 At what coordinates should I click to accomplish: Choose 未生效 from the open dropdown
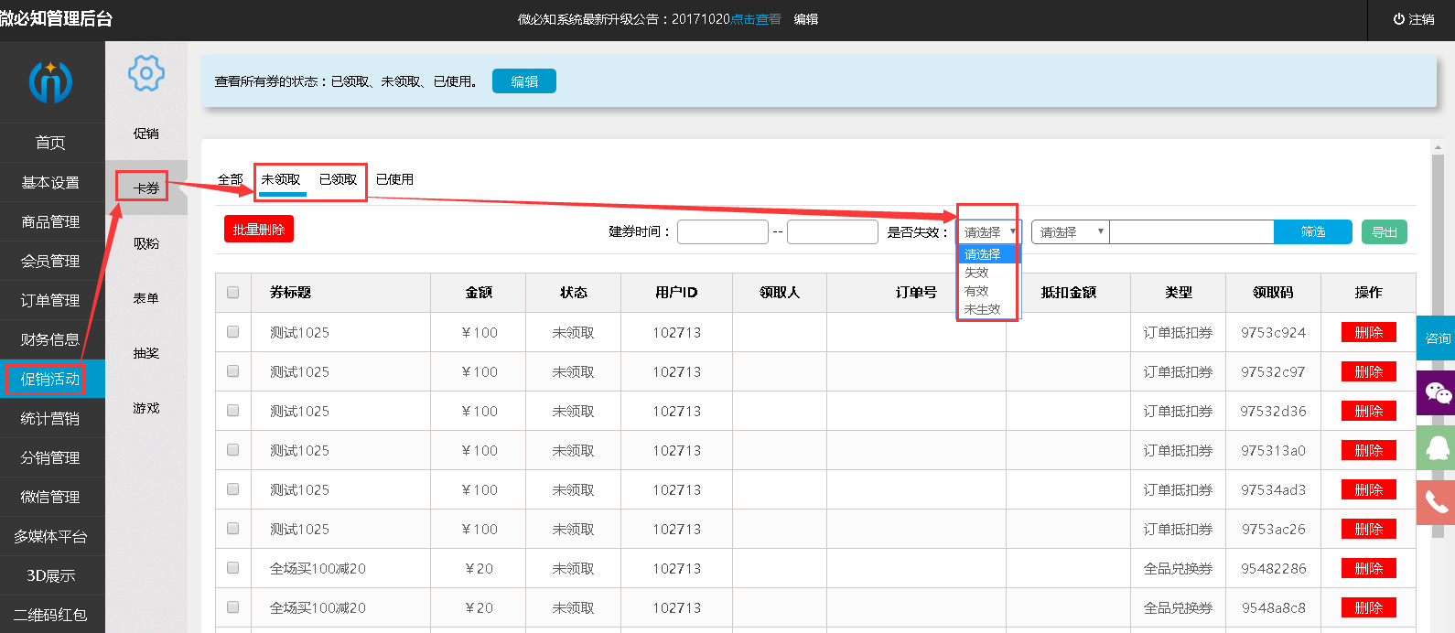[982, 309]
